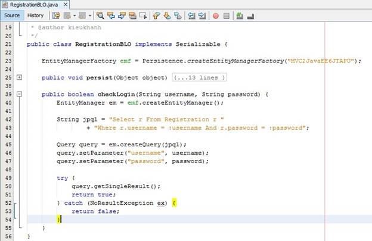Click line number 23 in the gutter
This screenshot has width=372, height=241.
(x=8, y=61)
